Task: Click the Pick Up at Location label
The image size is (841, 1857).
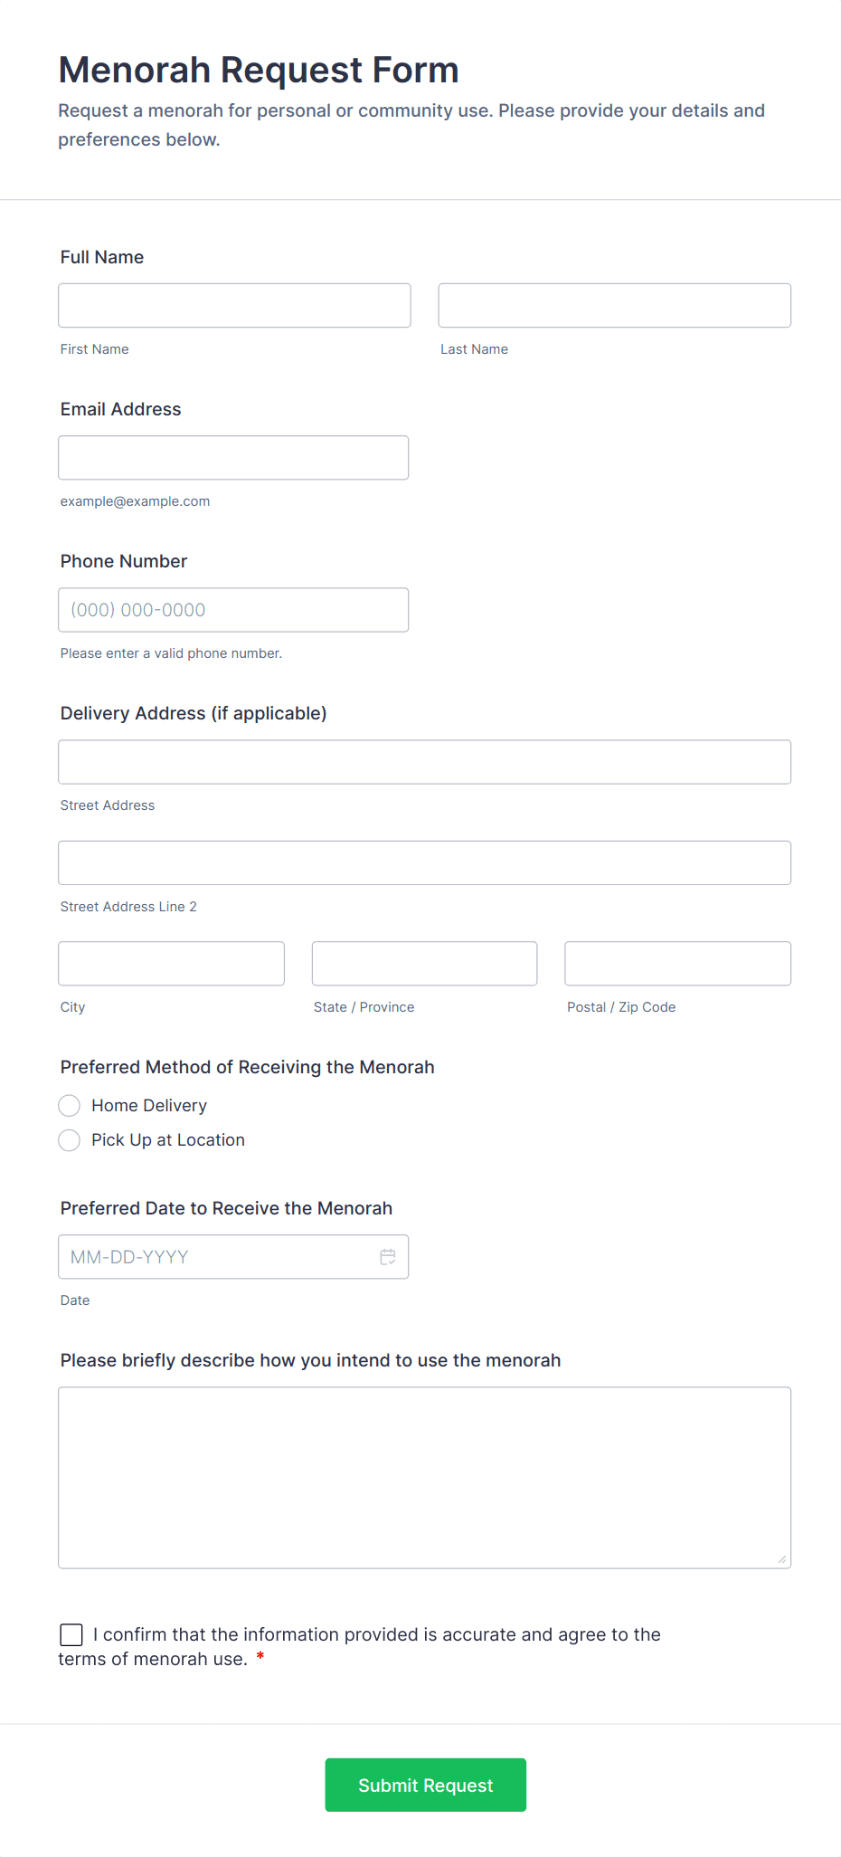Action: [x=168, y=1140]
